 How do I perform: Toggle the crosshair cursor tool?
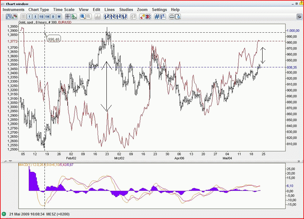coord(68,17)
